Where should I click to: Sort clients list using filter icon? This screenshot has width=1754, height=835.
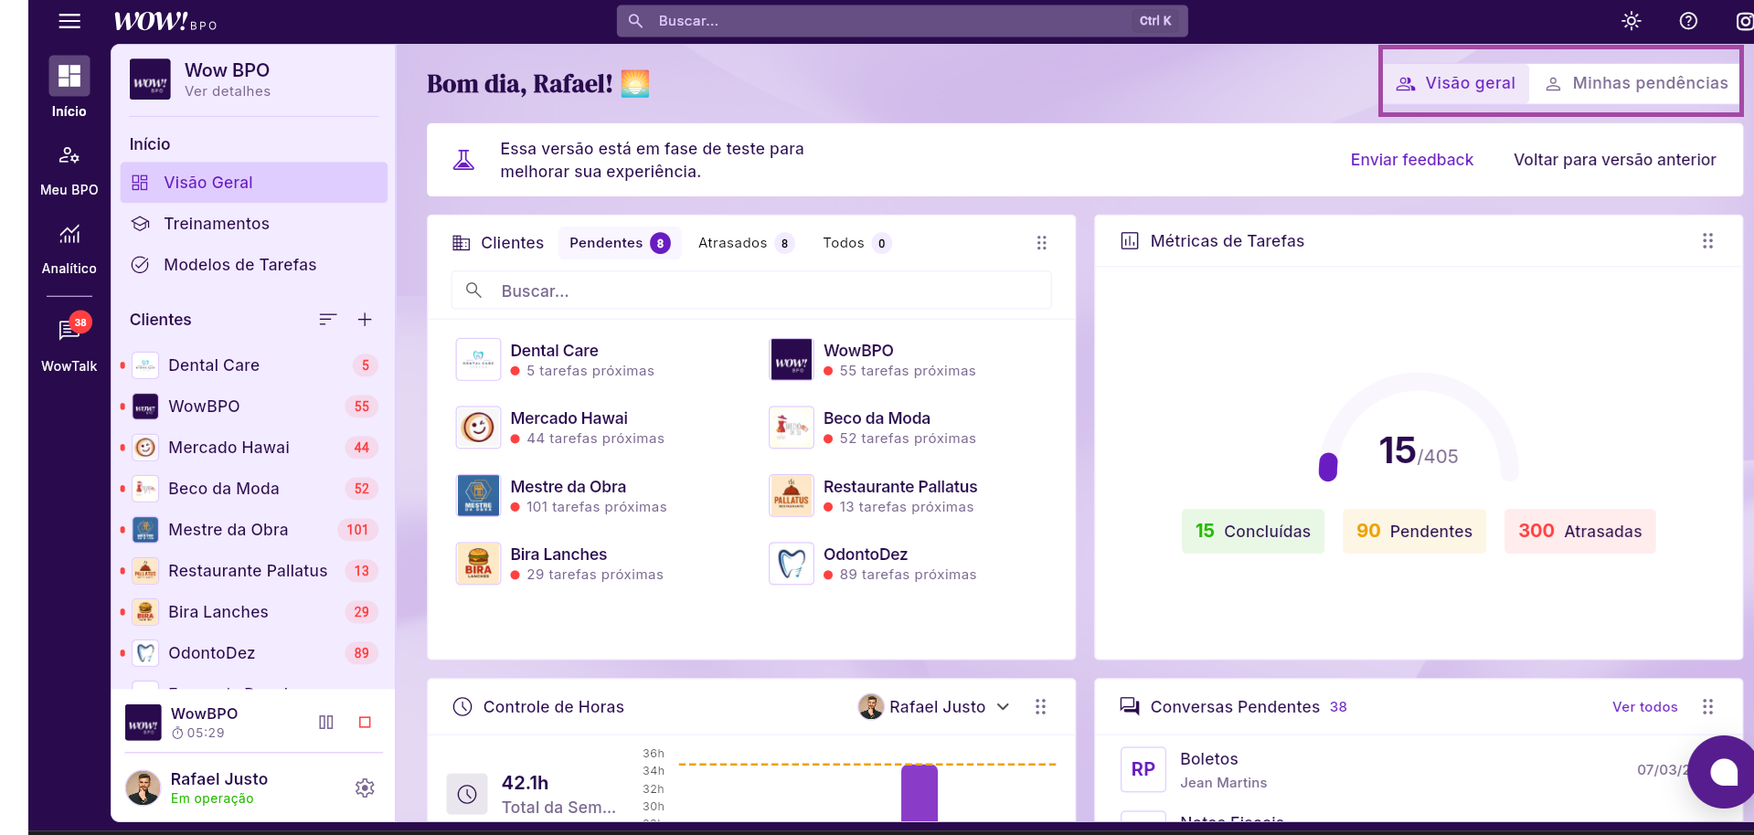tap(327, 320)
